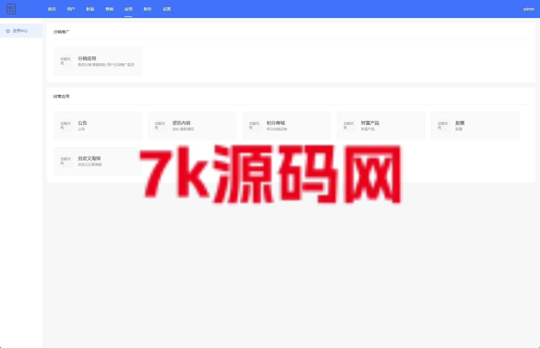Click the 自定义分享海报 description text

(90, 165)
